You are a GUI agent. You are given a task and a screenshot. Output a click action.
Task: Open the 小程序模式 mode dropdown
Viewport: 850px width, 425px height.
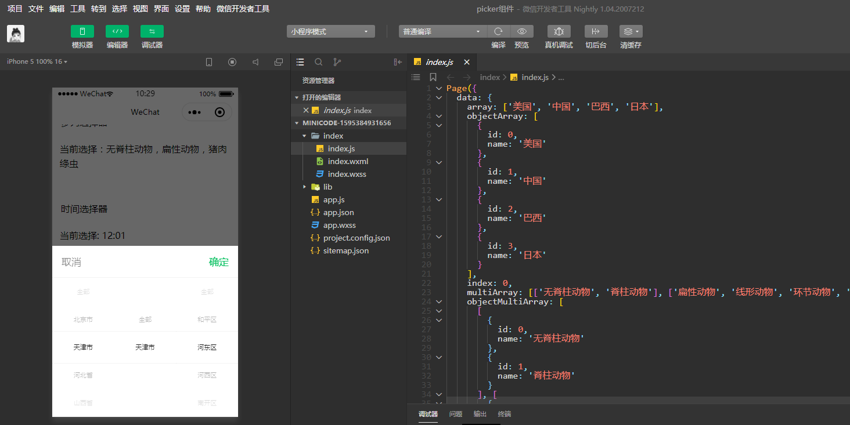click(331, 31)
